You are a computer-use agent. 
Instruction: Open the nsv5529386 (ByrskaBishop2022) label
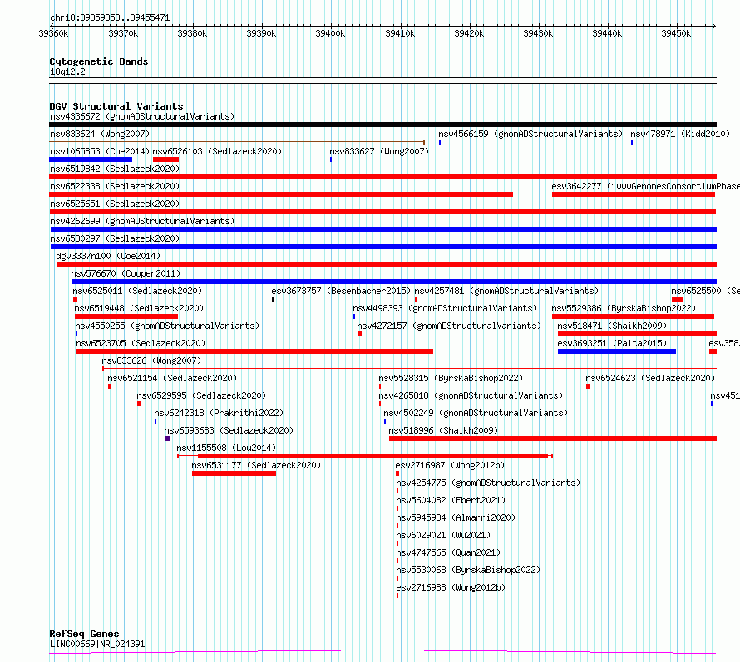pyautogui.click(x=624, y=308)
